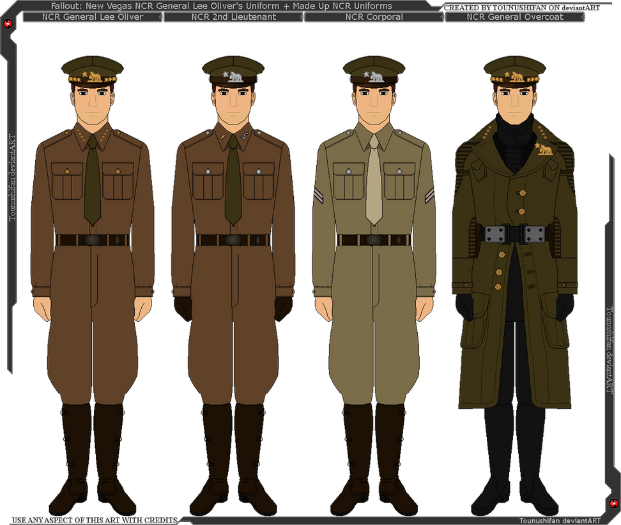Click the 2nd Lieutenant uniform figure
The height and width of the screenshot is (525, 621).
coord(233,285)
